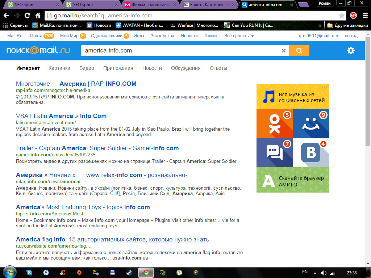The width and height of the screenshot is (371, 278).
Task: Open the Warface bookmark
Action: click(x=194, y=25)
